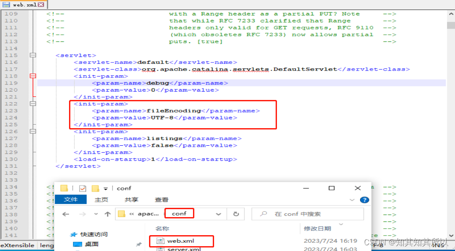The image size is (455, 251).
Task: Click the DefaultServlet servlet-class line 117
Action: 241,69
